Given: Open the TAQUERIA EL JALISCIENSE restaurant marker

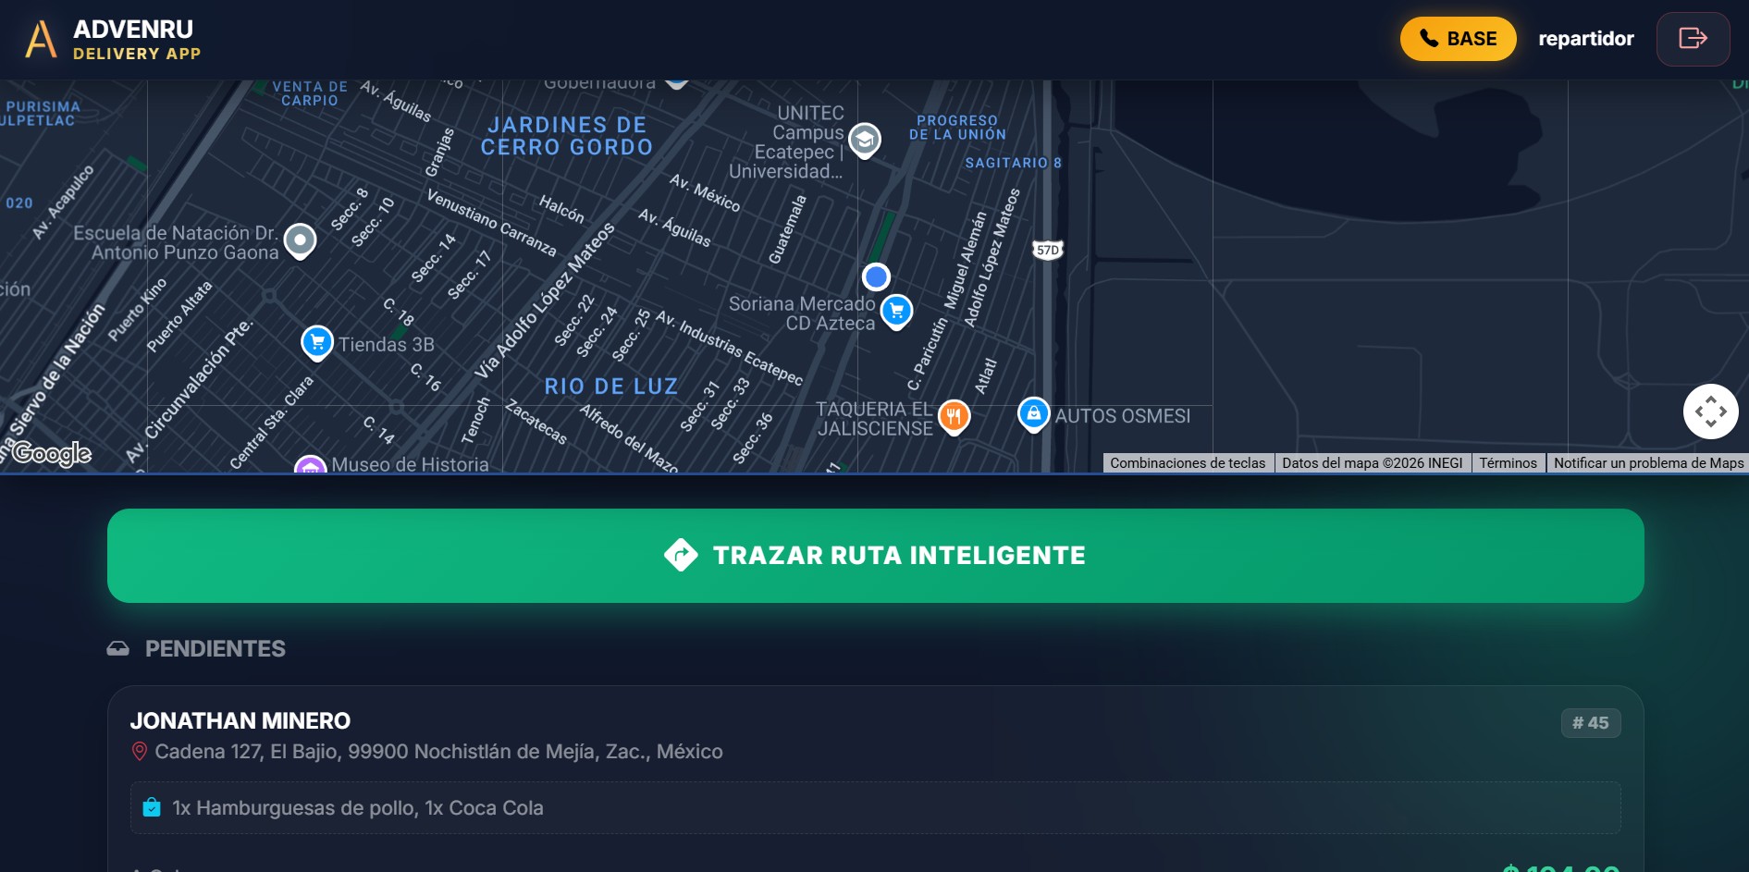Looking at the screenshot, I should tap(954, 417).
